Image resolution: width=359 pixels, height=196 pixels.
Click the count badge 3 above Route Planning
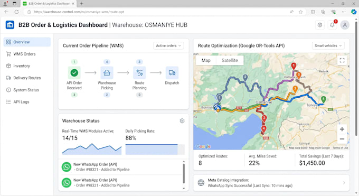click(x=139, y=62)
